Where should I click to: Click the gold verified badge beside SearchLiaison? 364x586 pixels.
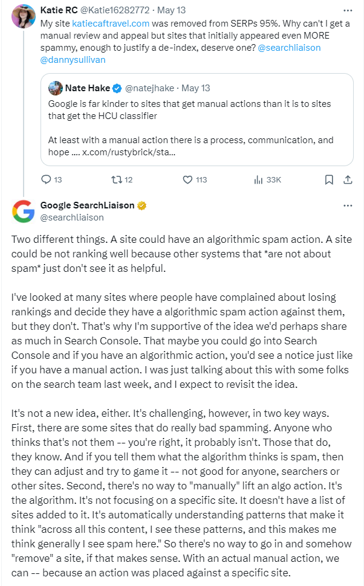pyautogui.click(x=141, y=205)
